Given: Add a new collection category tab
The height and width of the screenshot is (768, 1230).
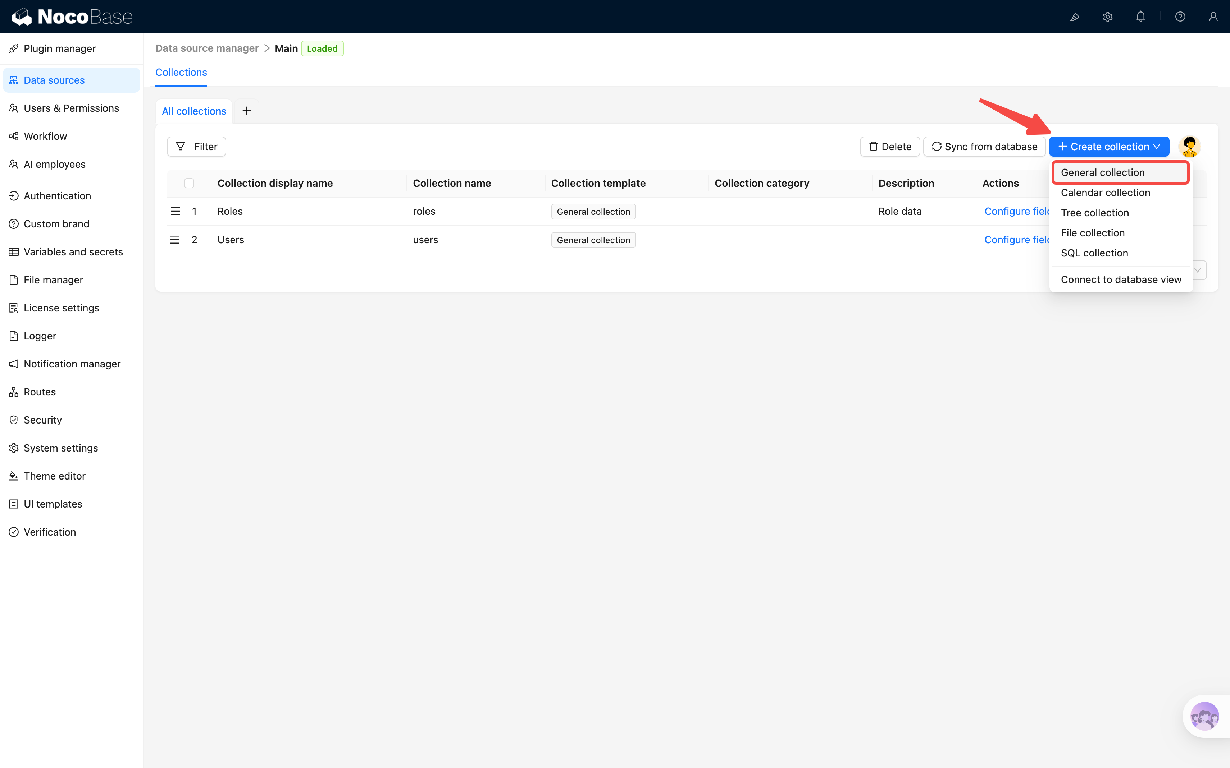Looking at the screenshot, I should click(247, 111).
